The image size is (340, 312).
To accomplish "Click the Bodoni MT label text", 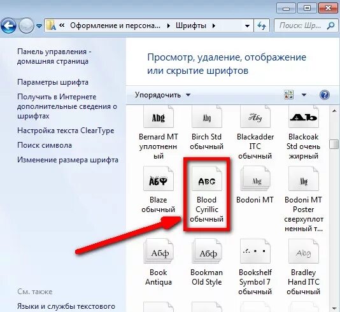I will click(255, 200).
